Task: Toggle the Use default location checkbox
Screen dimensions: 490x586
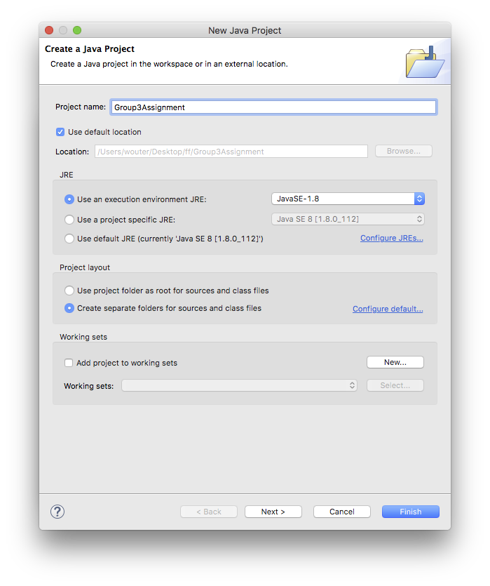Action: pos(60,132)
